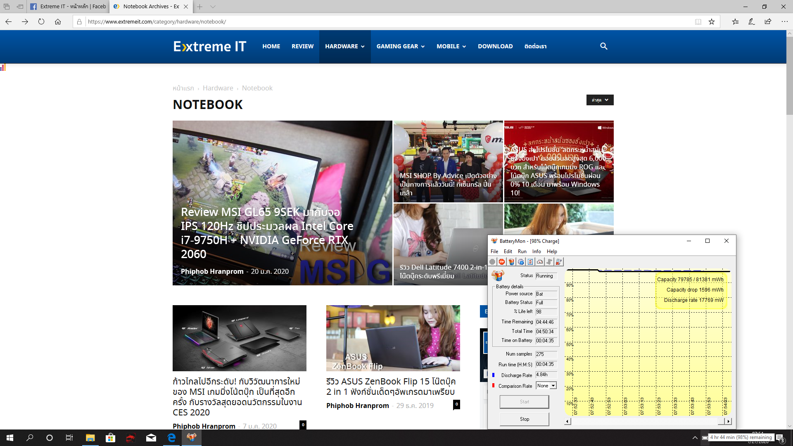Open the browser tab list chevron

(x=213, y=7)
